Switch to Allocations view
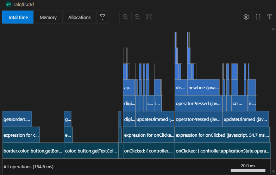276x175 pixels. click(x=79, y=17)
